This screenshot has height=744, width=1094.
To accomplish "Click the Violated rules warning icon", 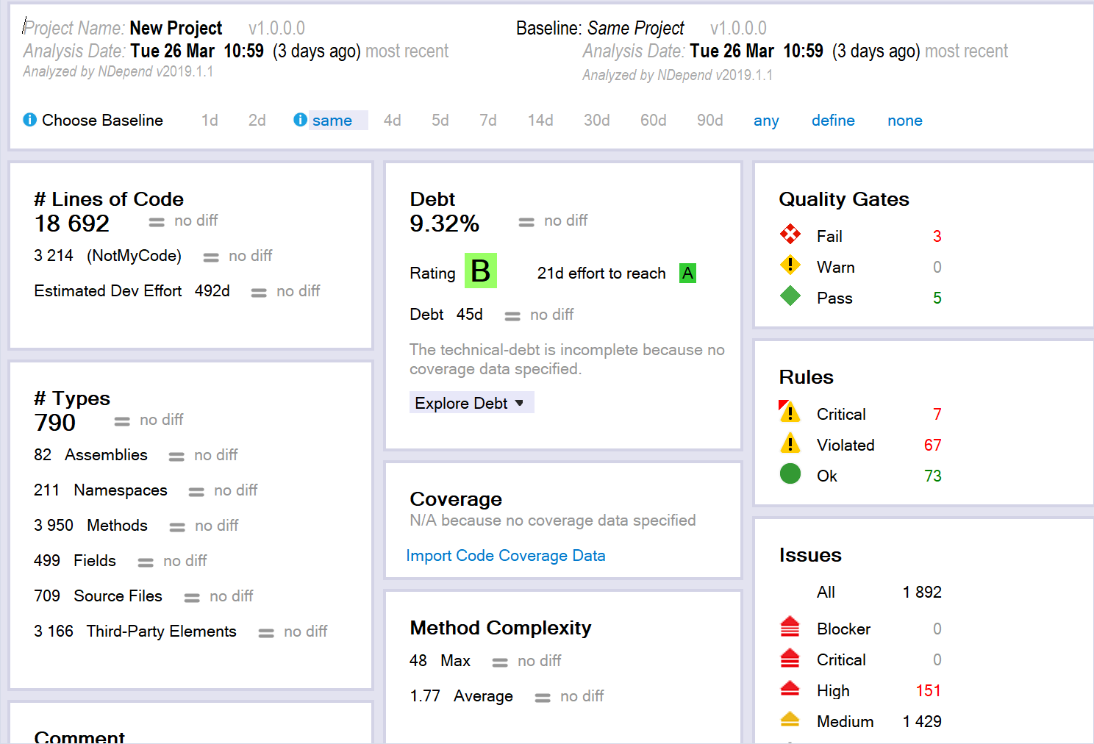I will (x=790, y=443).
